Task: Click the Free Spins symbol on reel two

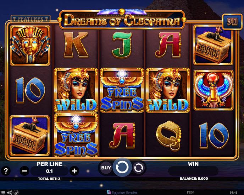Action: coord(76,135)
